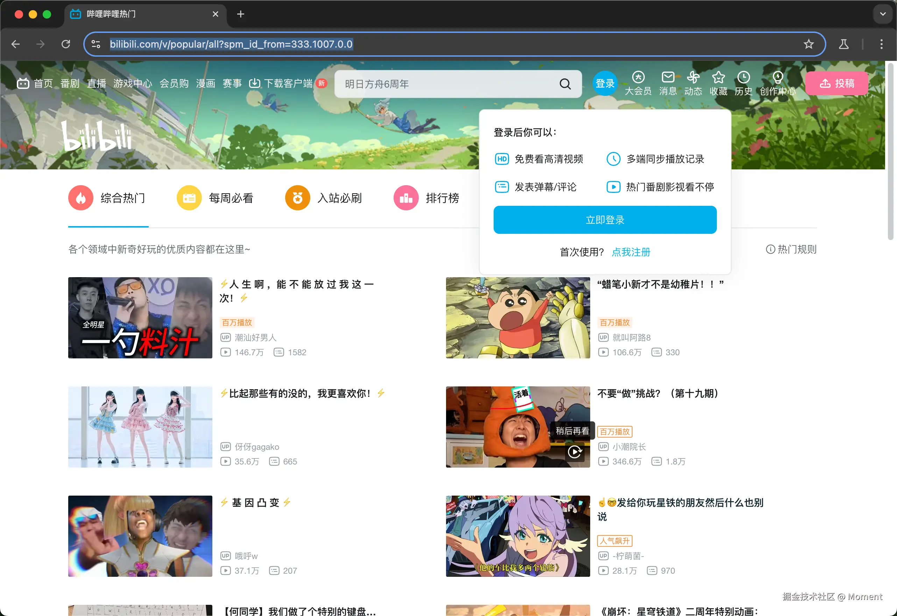
Task: Select the 排行榜 tab
Action: [x=426, y=198]
